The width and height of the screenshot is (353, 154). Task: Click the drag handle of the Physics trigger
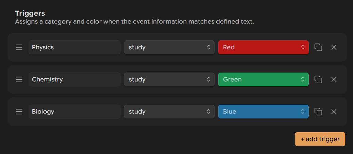click(x=19, y=47)
